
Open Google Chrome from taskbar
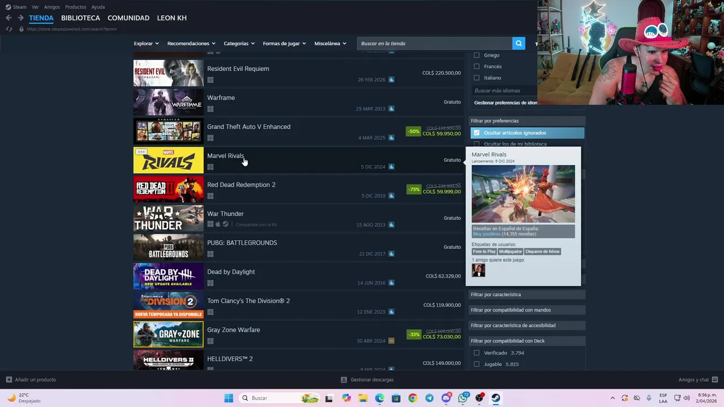coord(412,398)
